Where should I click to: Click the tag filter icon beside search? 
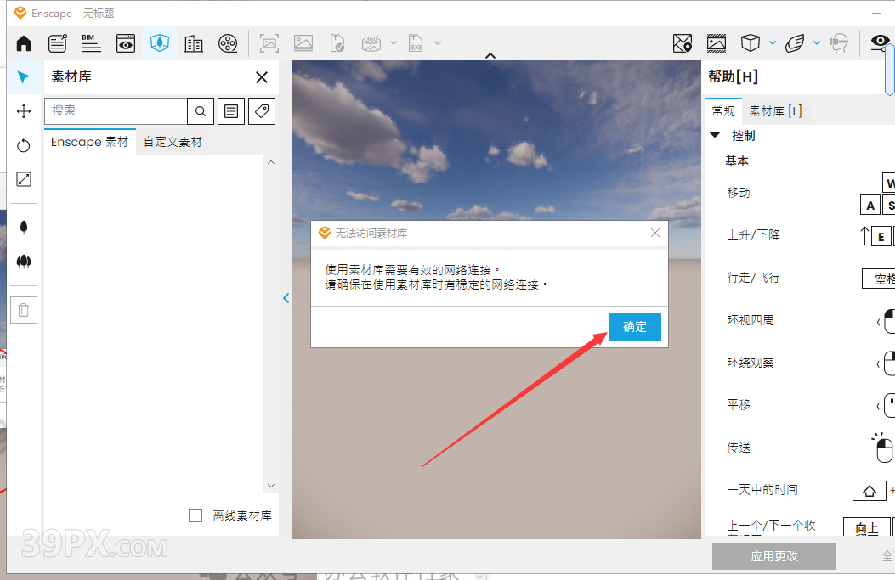click(x=262, y=110)
